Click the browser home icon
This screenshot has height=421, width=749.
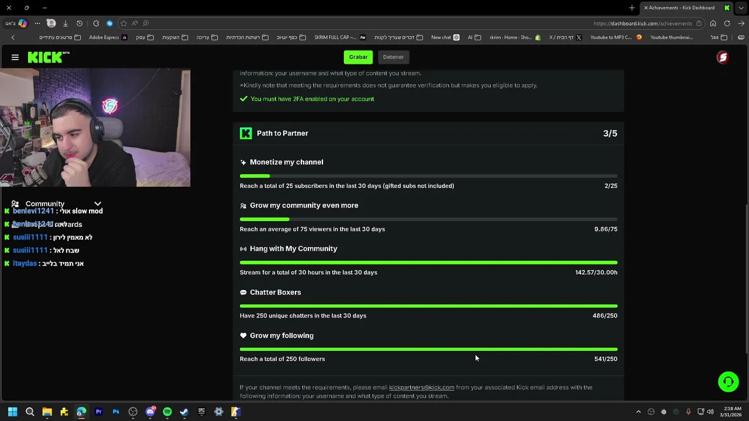[713, 23]
